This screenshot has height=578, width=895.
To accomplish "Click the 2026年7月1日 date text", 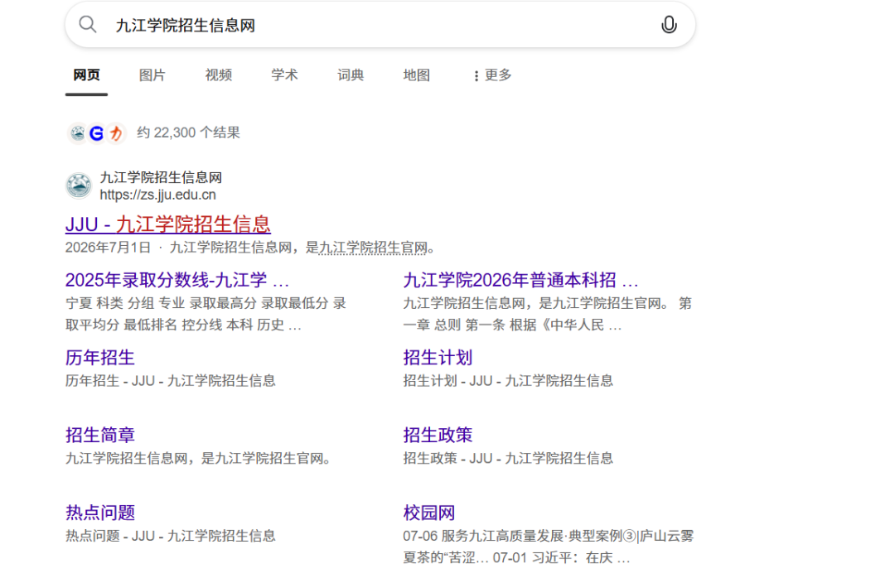I will [x=108, y=248].
